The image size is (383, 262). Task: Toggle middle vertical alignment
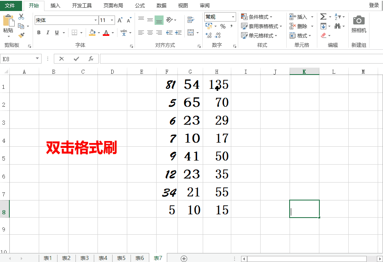click(150, 20)
